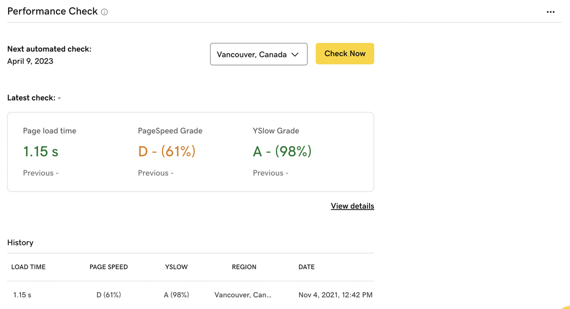Click the D - (61%) PageSpeed grade

point(167,151)
